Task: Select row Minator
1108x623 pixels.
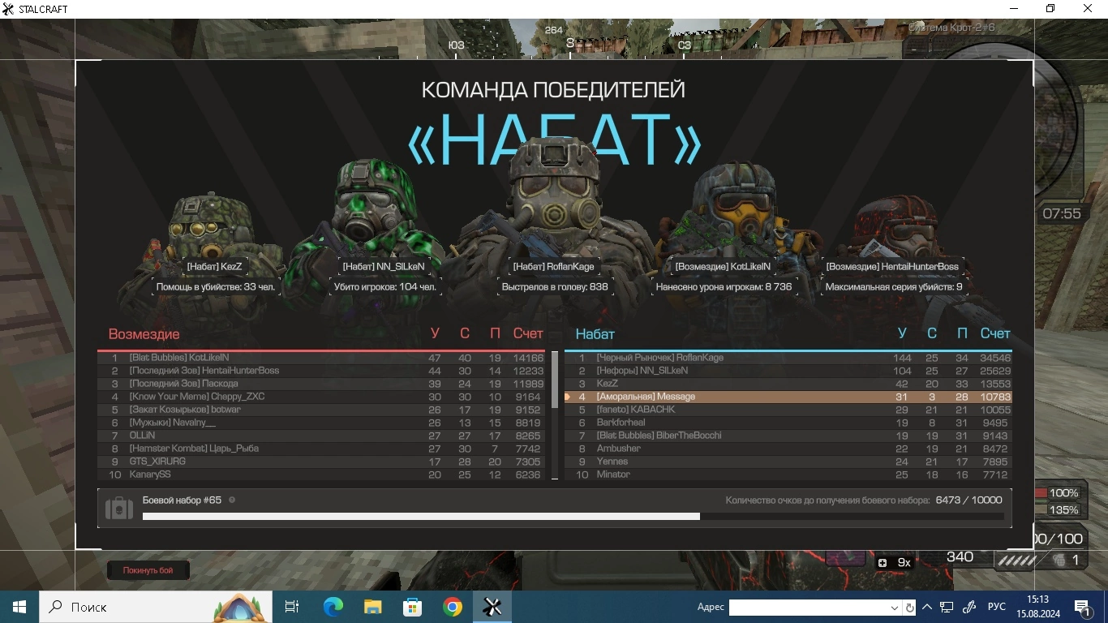Action: point(788,475)
